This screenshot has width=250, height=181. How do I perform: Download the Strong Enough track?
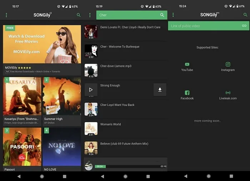160,90
